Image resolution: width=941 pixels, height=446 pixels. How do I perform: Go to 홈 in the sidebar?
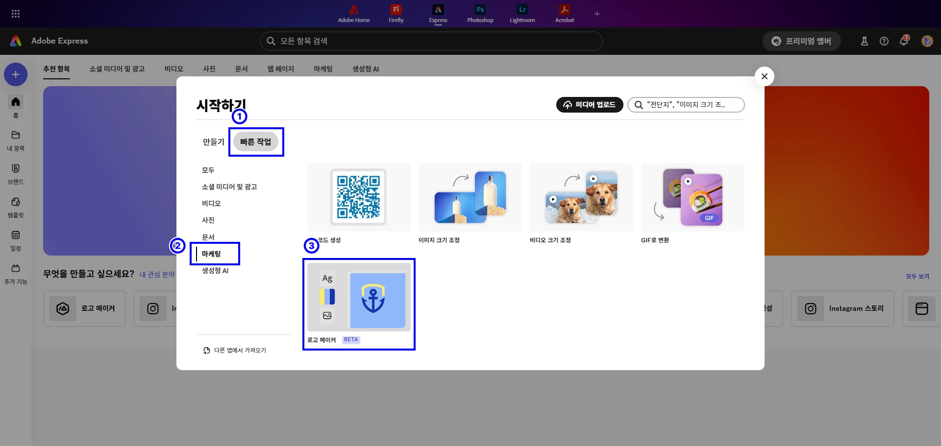(16, 107)
